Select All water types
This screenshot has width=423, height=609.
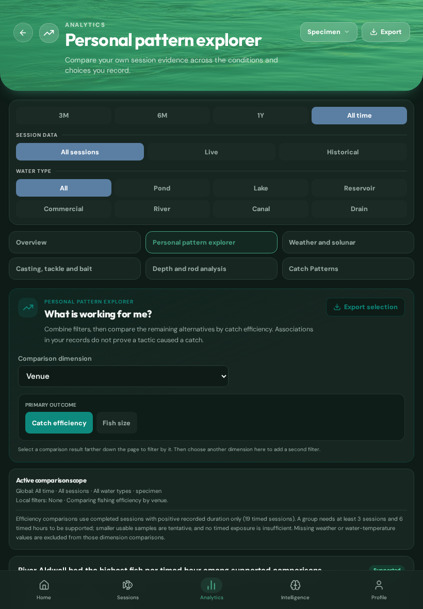(63, 188)
